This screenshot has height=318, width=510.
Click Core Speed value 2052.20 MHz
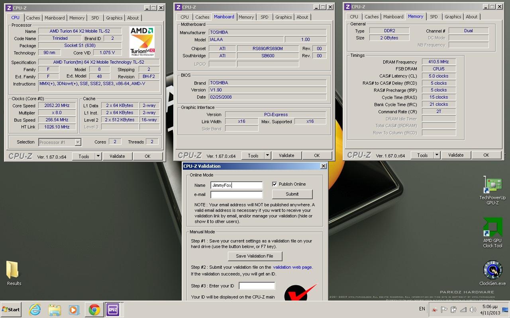57,106
